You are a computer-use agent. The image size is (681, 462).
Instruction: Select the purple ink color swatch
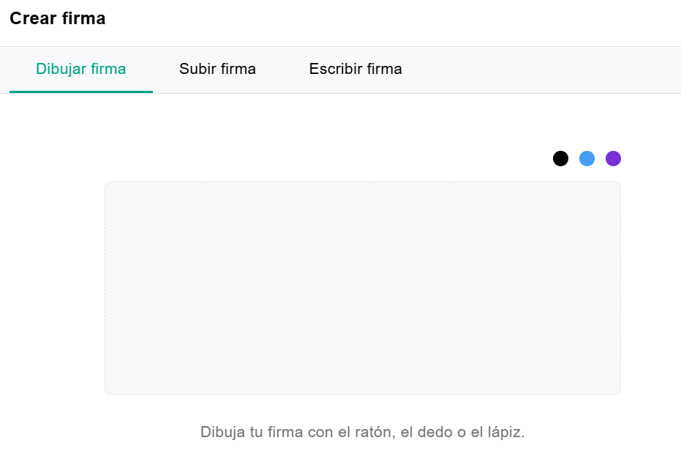click(613, 158)
